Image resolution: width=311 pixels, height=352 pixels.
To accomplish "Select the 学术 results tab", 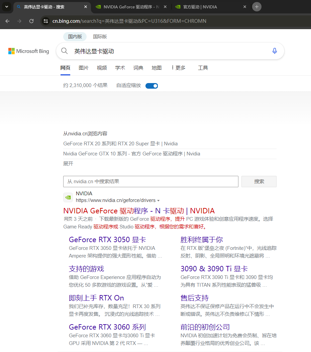I will point(120,68).
